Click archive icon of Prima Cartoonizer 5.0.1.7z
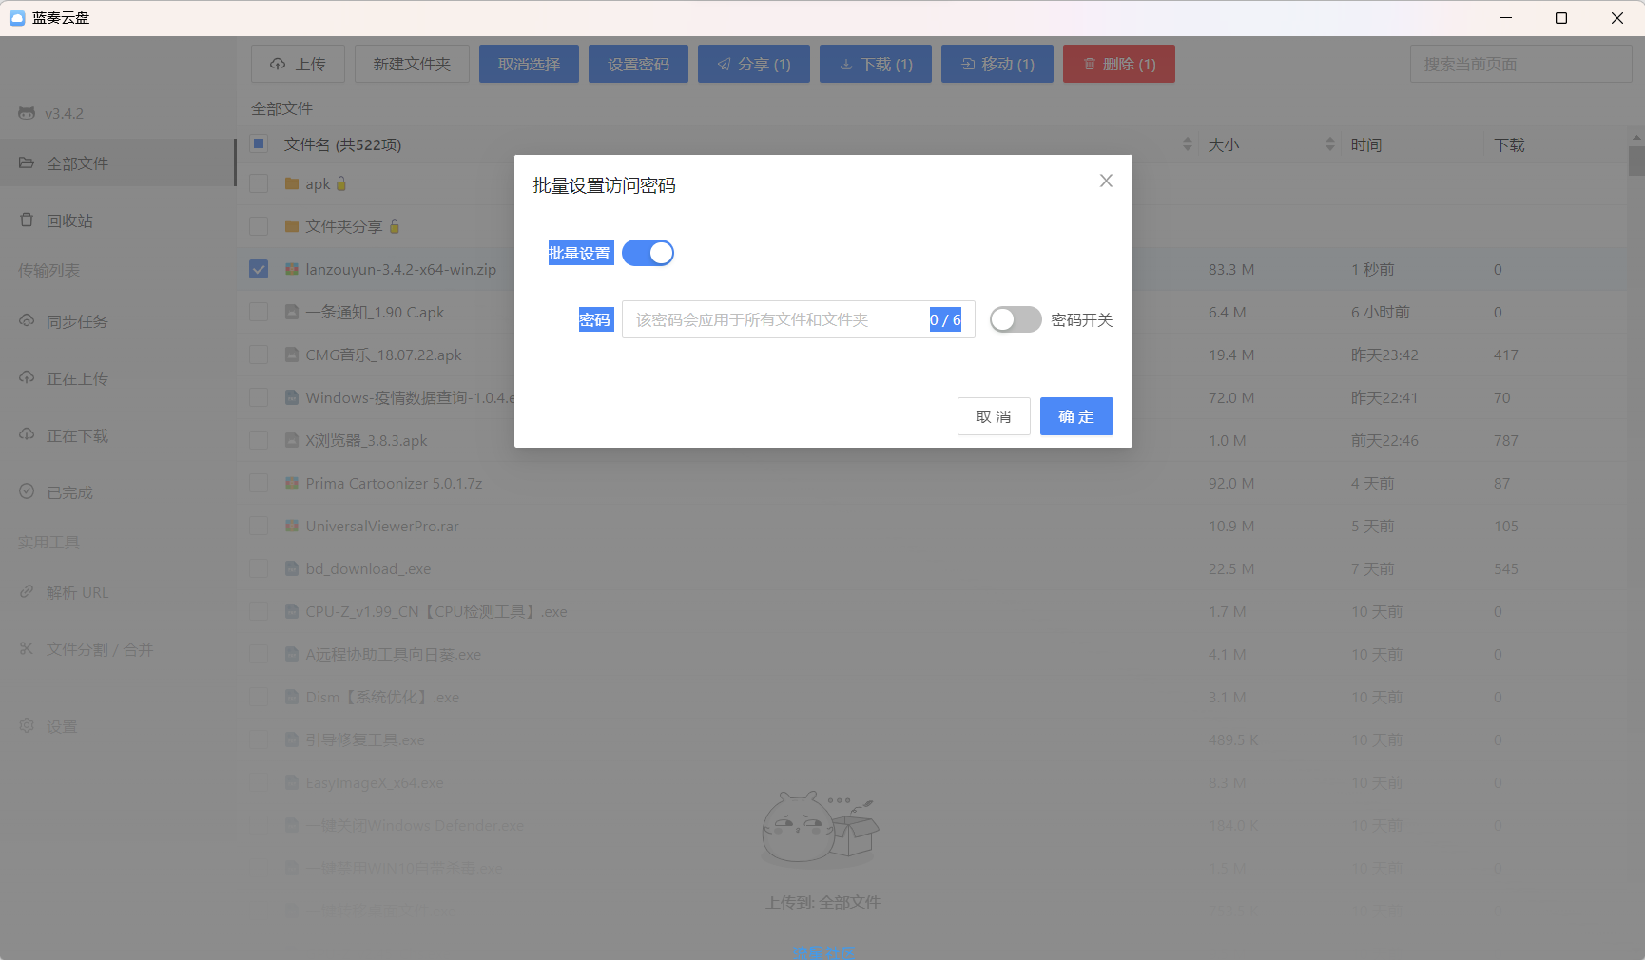The height and width of the screenshot is (960, 1645). tap(292, 483)
